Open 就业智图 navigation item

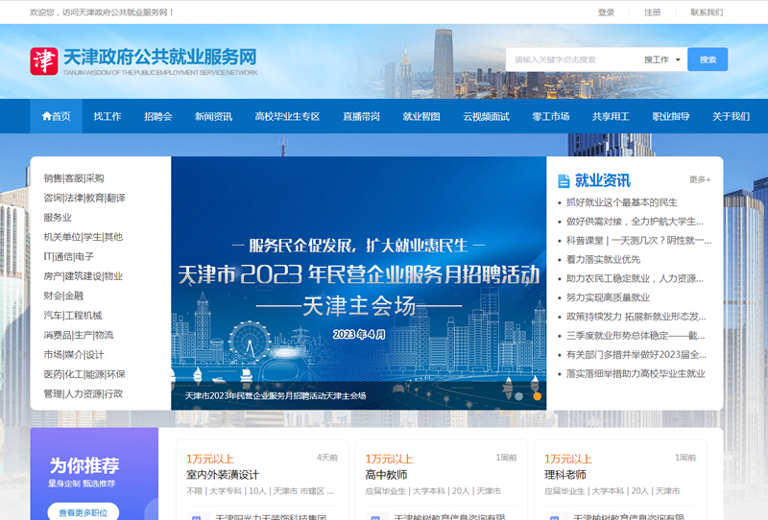click(421, 116)
